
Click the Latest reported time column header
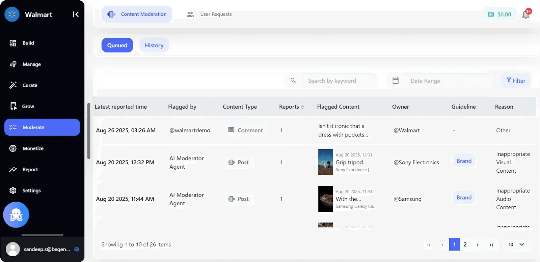[121, 107]
